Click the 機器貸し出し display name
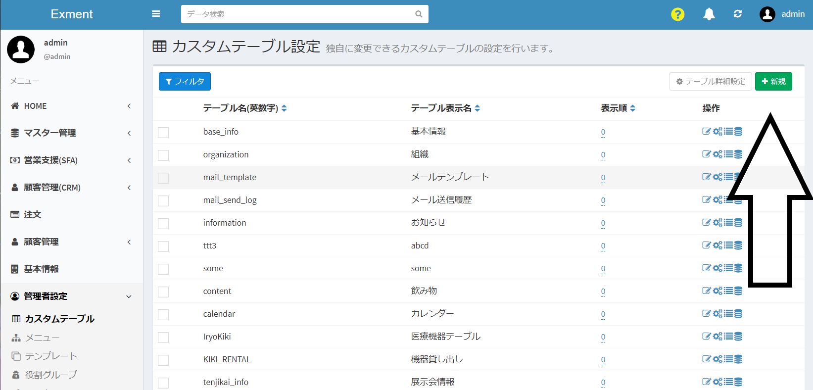Image resolution: width=813 pixels, height=390 pixels. (x=437, y=359)
